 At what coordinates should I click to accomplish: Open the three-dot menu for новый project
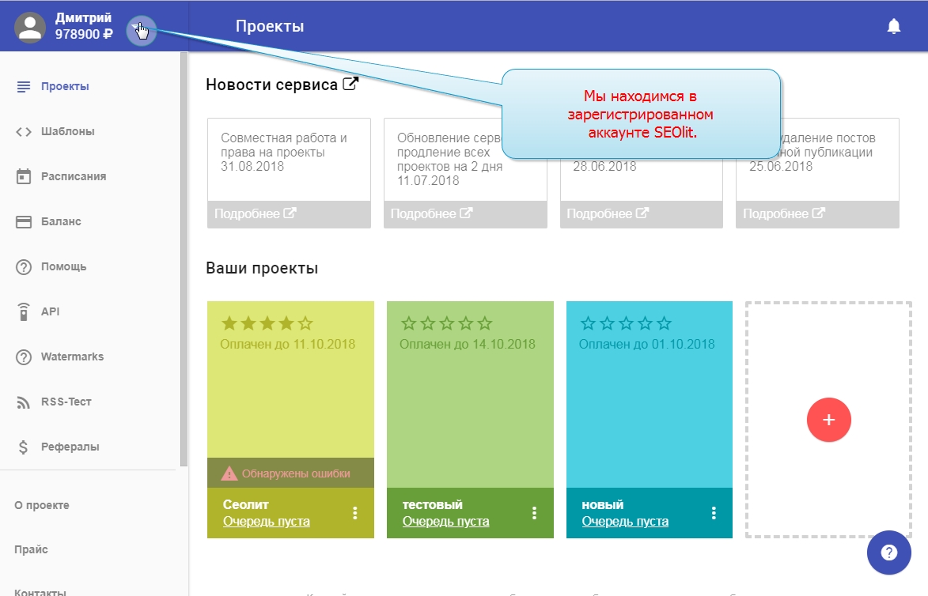click(714, 513)
